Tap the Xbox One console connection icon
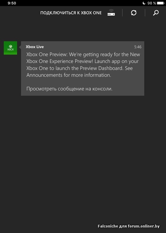Image resolution: width=166 pixels, height=233 pixels. pyautogui.click(x=111, y=13)
